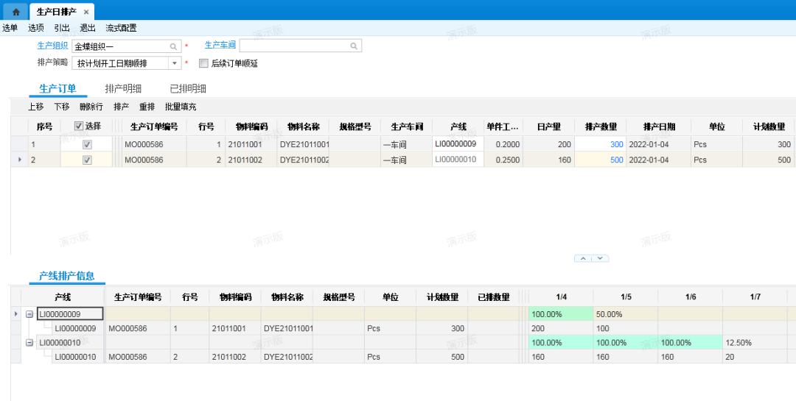Image resolution: width=796 pixels, height=401 pixels.
Task: Click the 下移 button
Action: [x=61, y=107]
